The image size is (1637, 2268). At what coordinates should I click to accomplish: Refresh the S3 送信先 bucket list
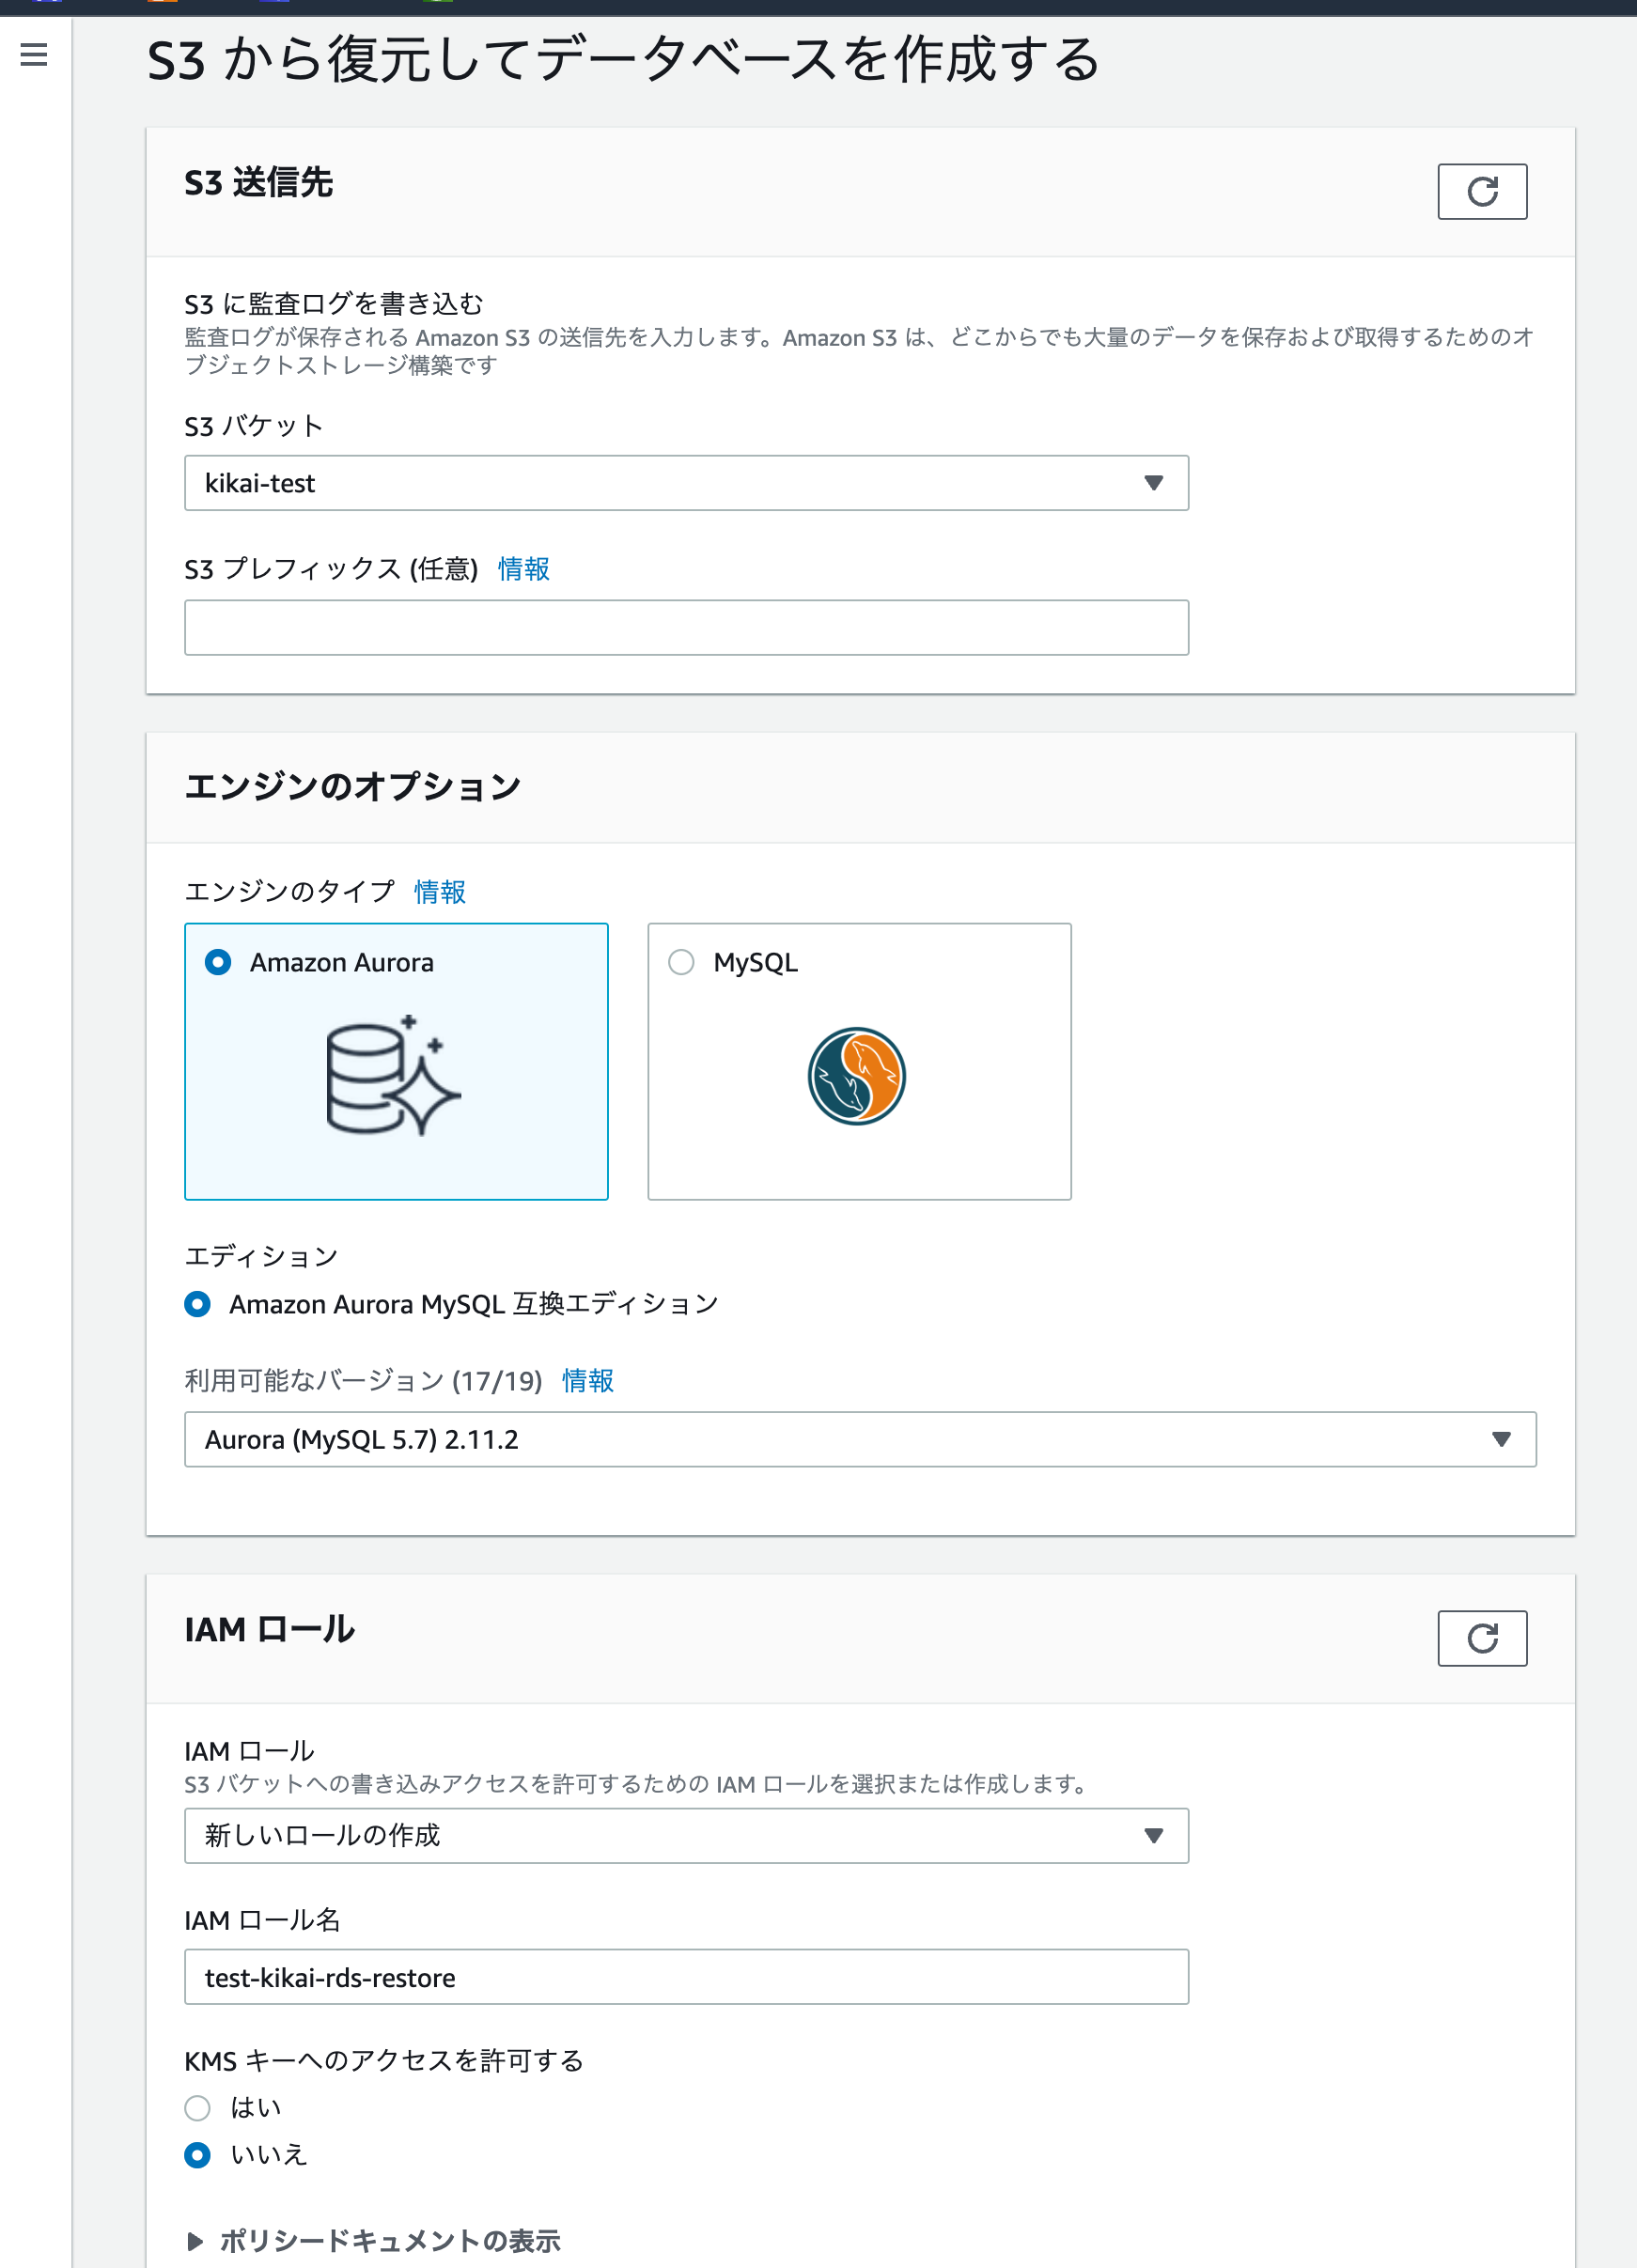point(1482,191)
